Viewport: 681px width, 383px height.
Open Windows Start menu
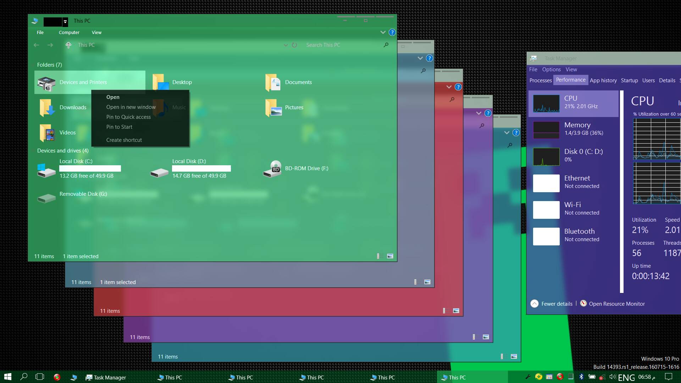point(8,377)
